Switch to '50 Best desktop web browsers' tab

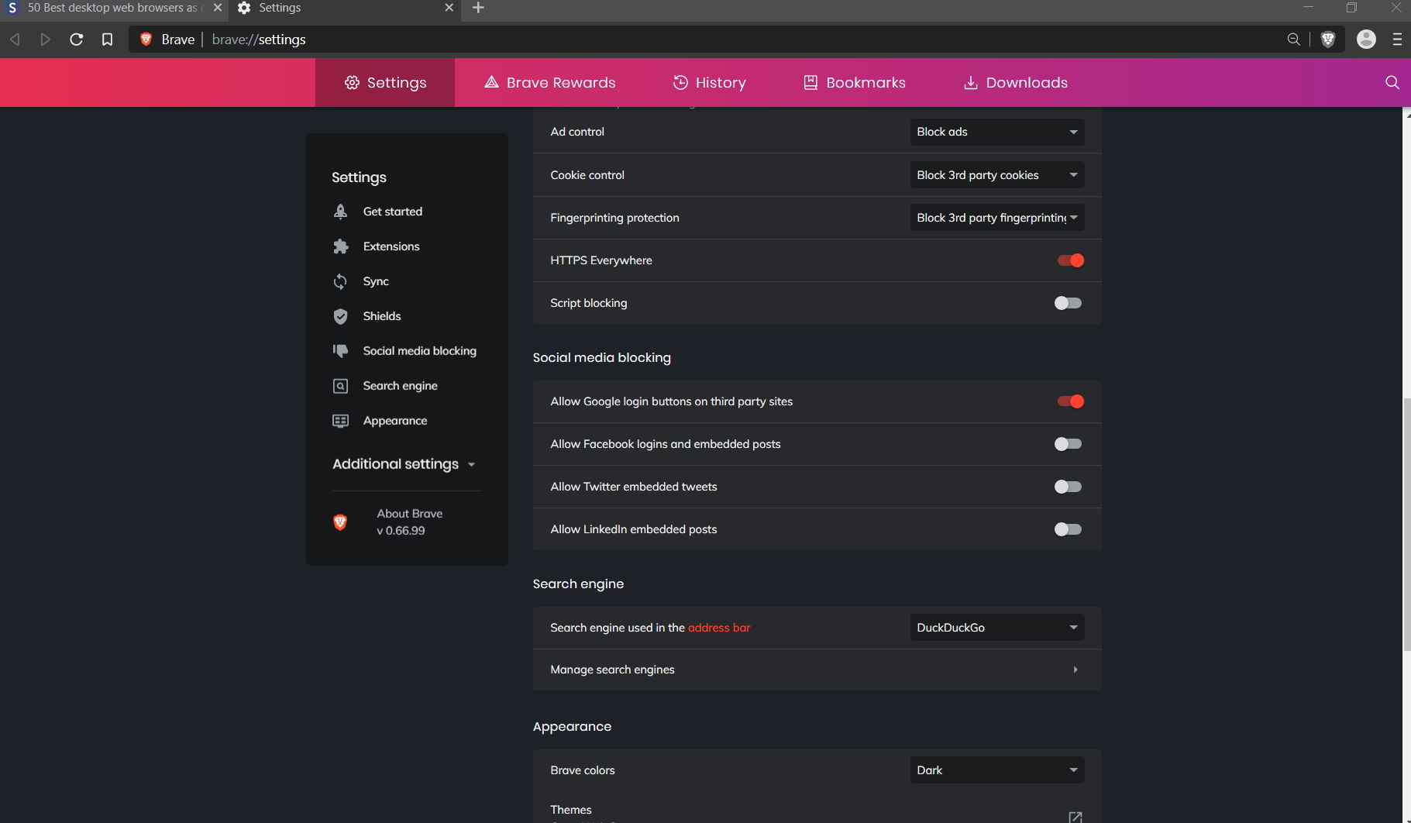[x=115, y=8]
